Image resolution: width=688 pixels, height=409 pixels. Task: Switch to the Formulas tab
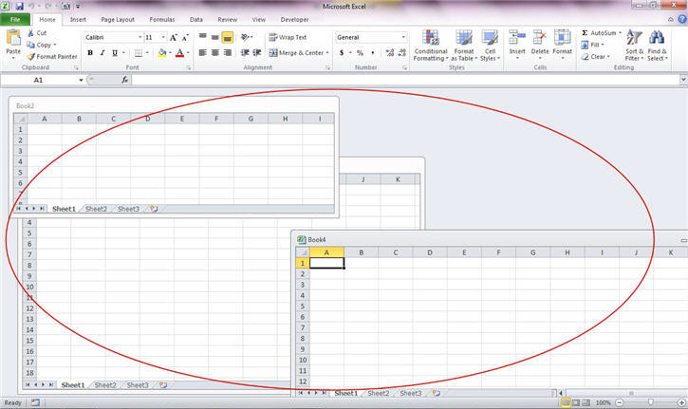click(162, 20)
